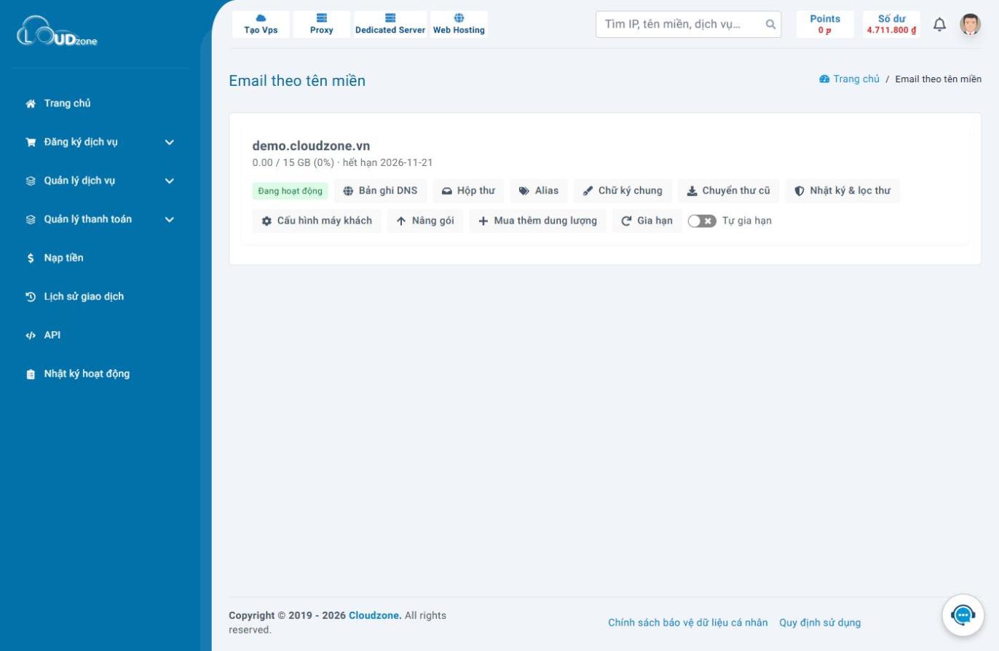Open Chính sách bảo vệ dữ liệu cá nhân
999x651 pixels.
(688, 623)
